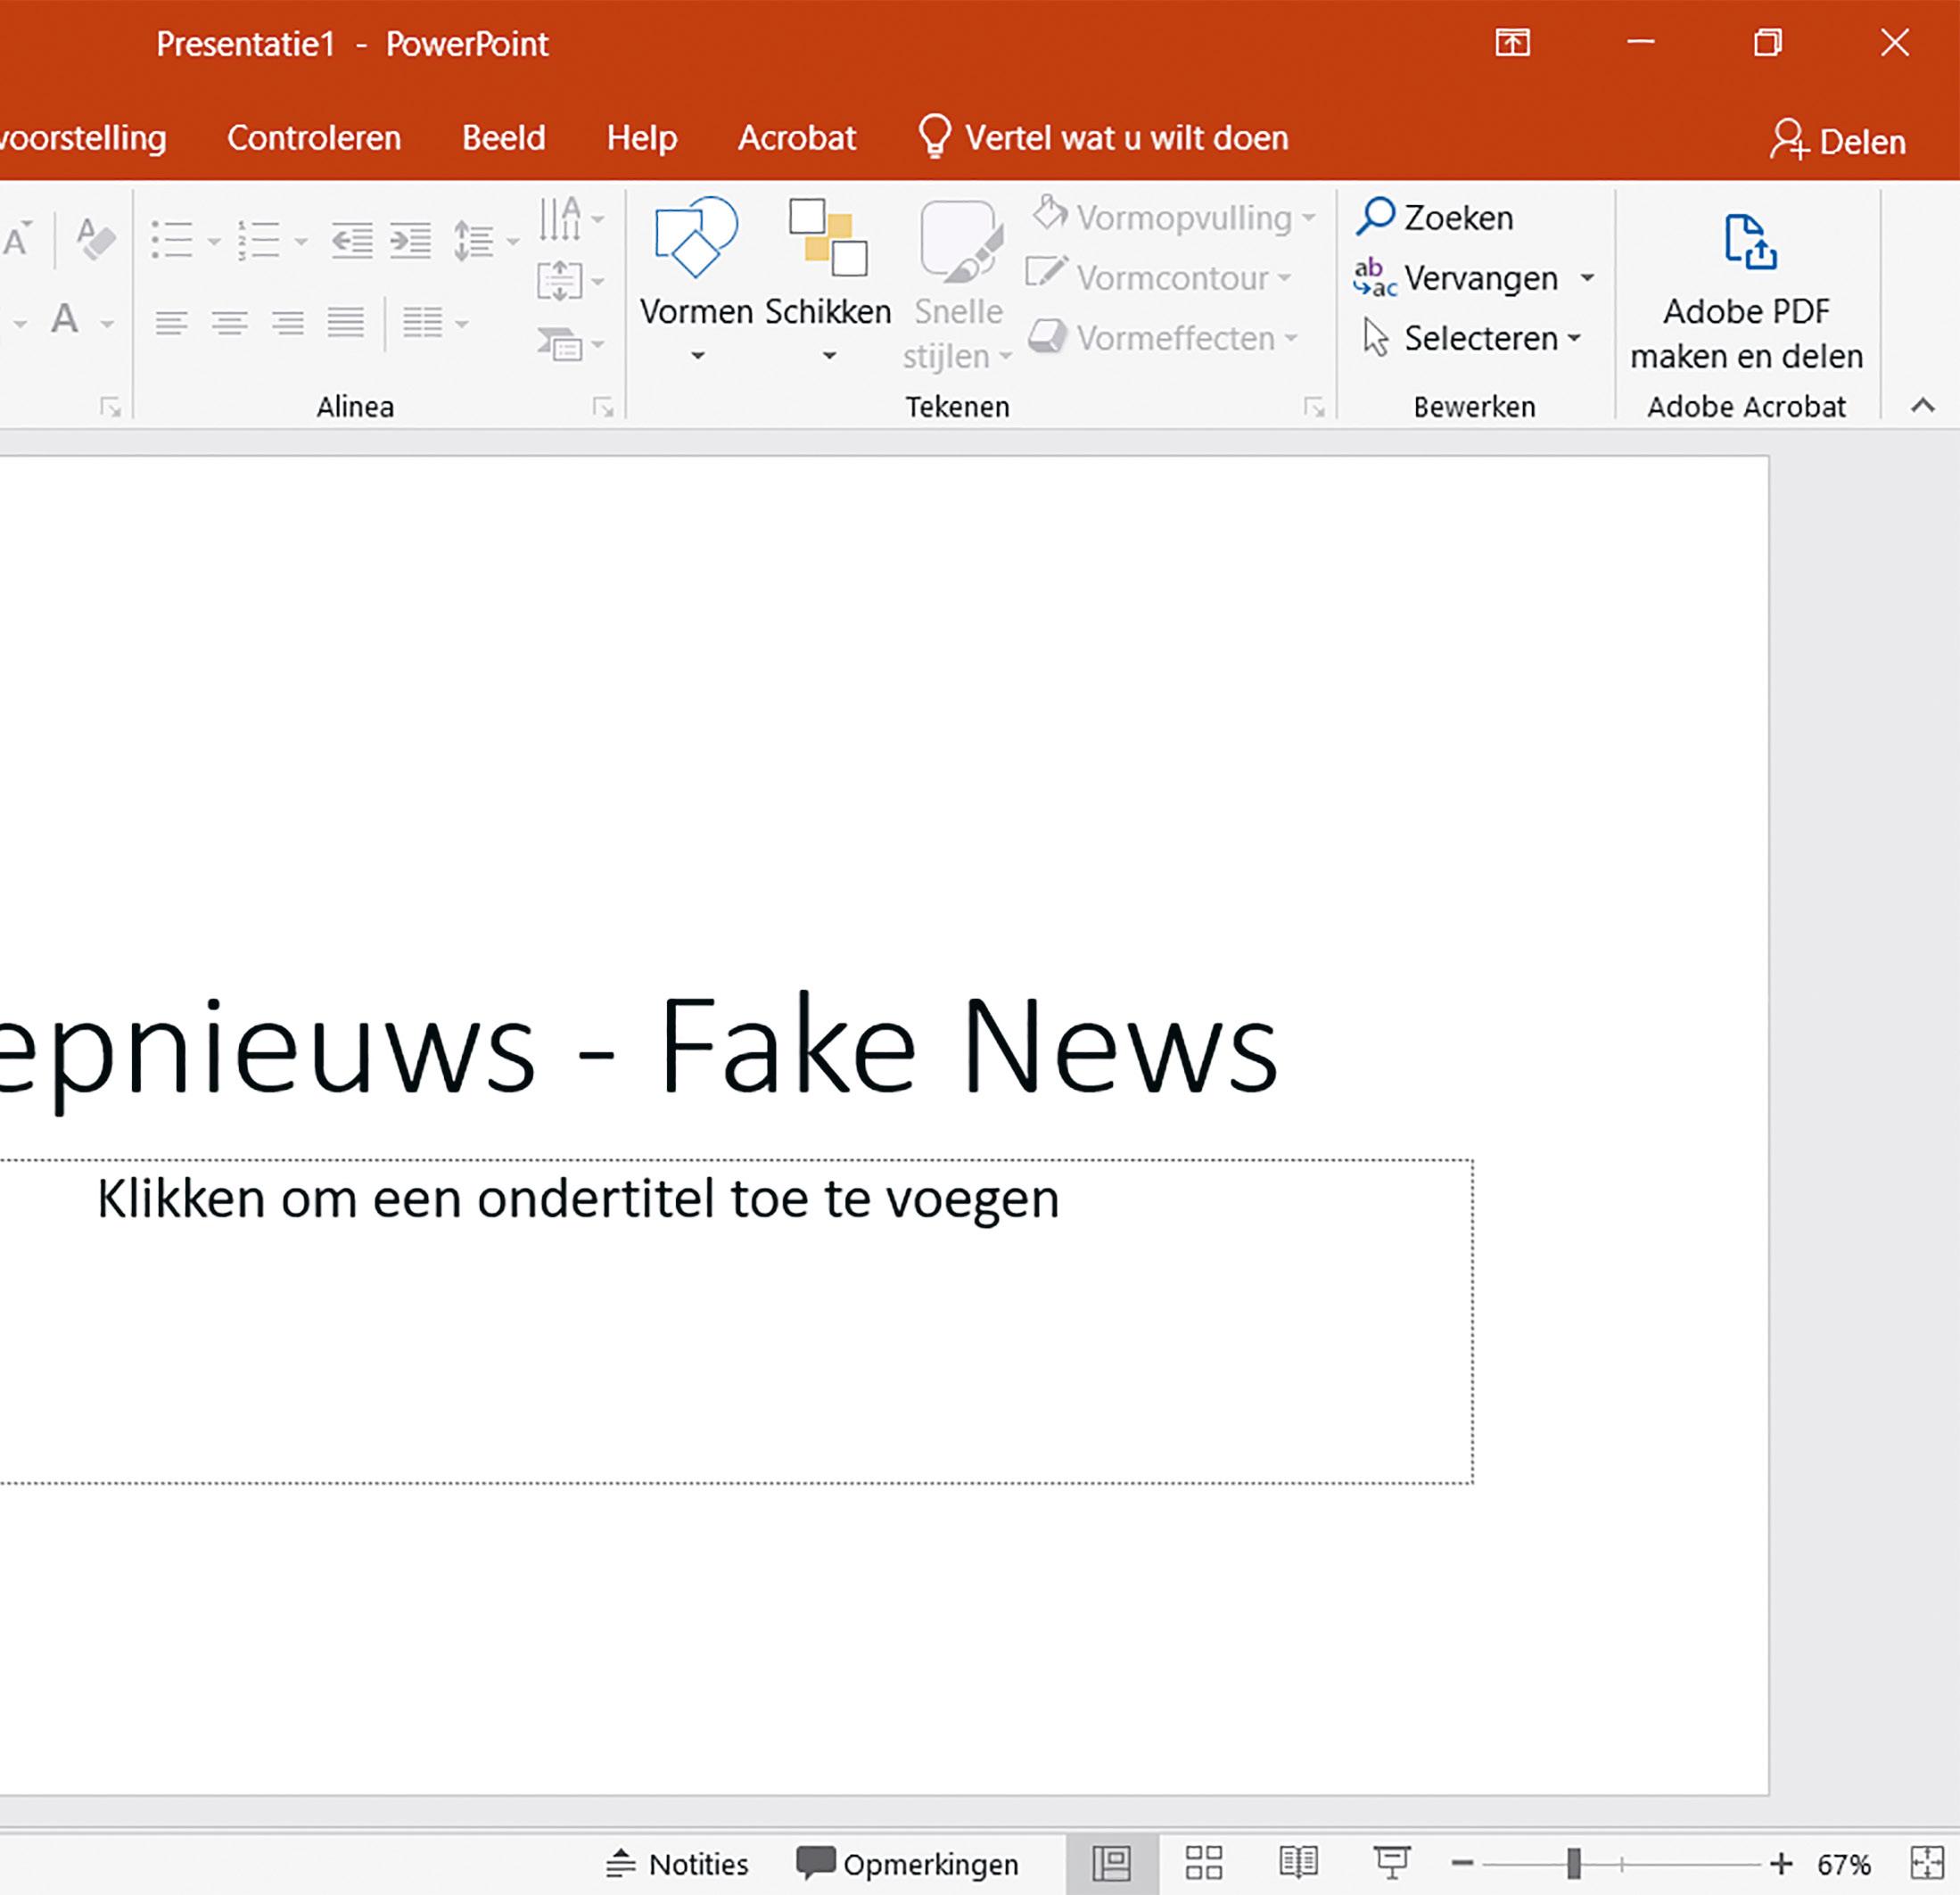Click the numbered list icon
This screenshot has width=1960, height=1895.
[x=259, y=241]
